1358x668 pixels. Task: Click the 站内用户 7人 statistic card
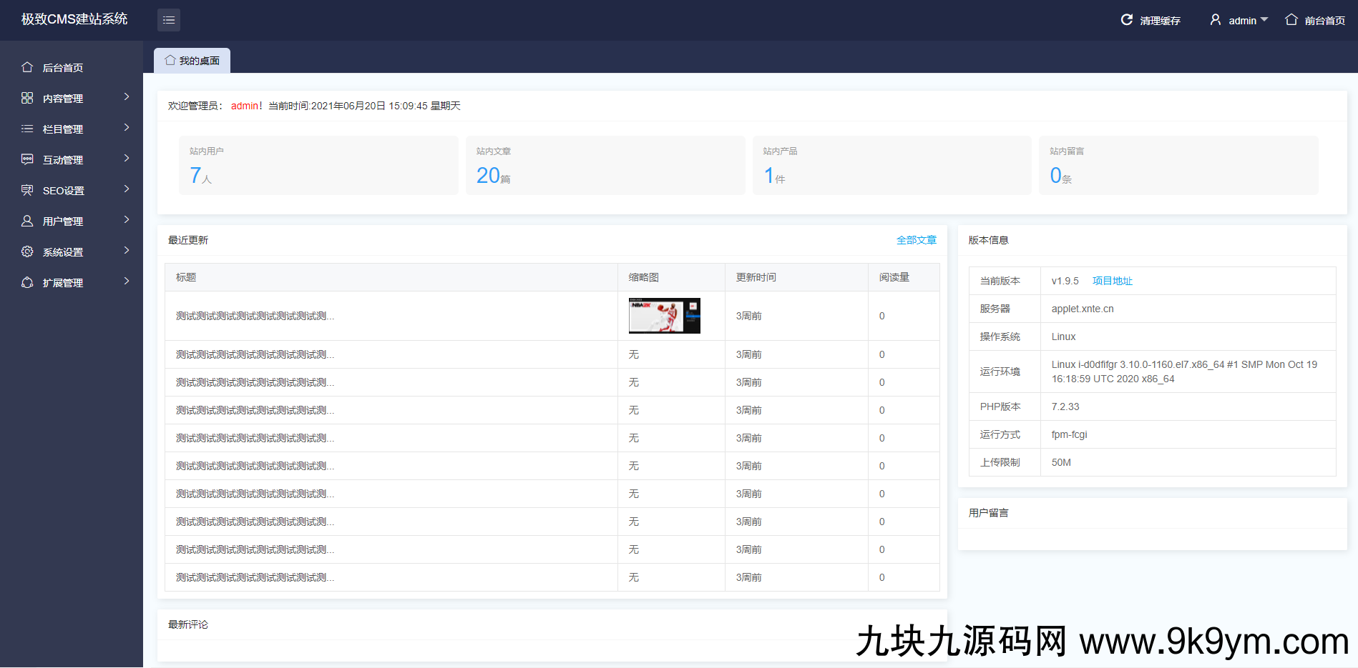click(x=318, y=165)
